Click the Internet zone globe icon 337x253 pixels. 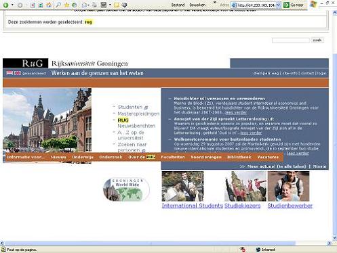click(258, 250)
